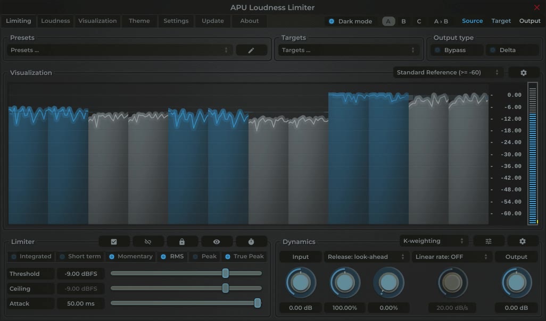The height and width of the screenshot is (321, 546).
Task: Click the 20.00 dB/s linear rate knob
Action: point(452,283)
